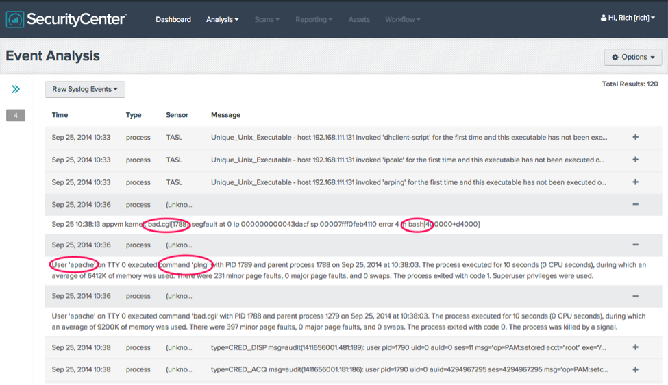Click the TASL sensor in ipcalc row
The image size is (668, 385).
(174, 160)
